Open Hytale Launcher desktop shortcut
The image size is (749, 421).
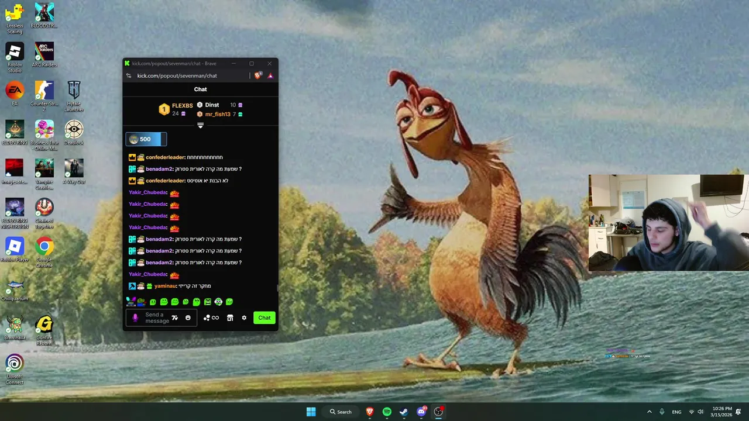point(74,96)
